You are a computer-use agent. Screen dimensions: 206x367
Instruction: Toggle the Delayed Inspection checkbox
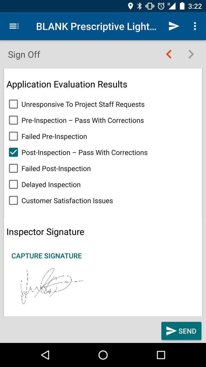click(x=13, y=184)
